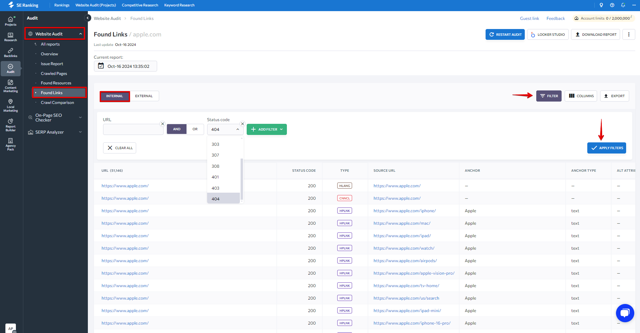Open Report Builder sidebar icon
The width and height of the screenshot is (640, 333).
[x=10, y=125]
